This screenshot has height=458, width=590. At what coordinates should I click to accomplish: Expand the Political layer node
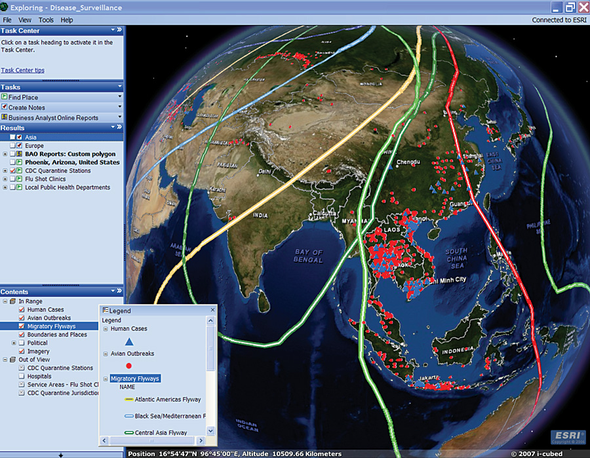pos(14,343)
